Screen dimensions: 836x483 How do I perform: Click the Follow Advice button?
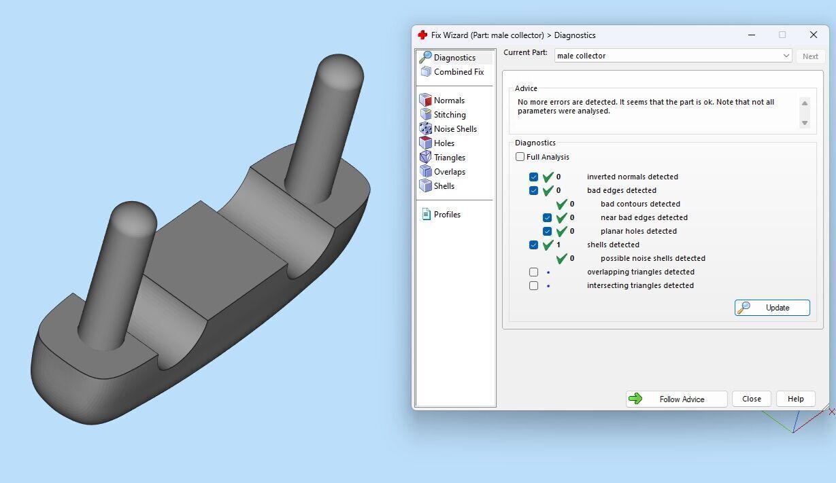point(677,399)
